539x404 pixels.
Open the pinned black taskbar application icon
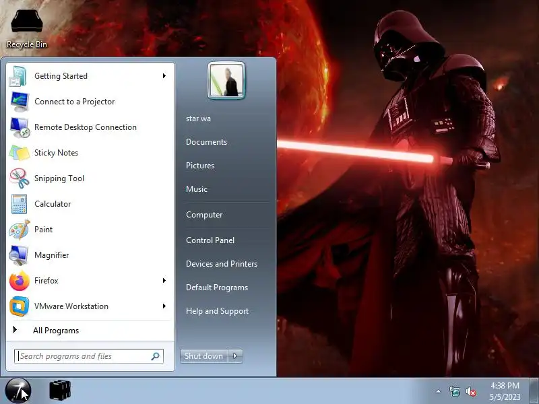[60, 391]
